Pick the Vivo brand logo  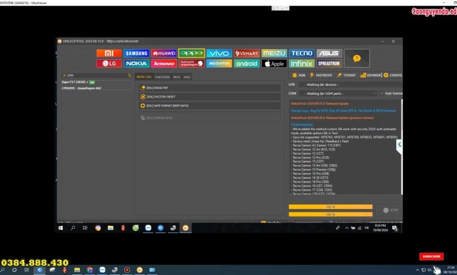pos(219,53)
